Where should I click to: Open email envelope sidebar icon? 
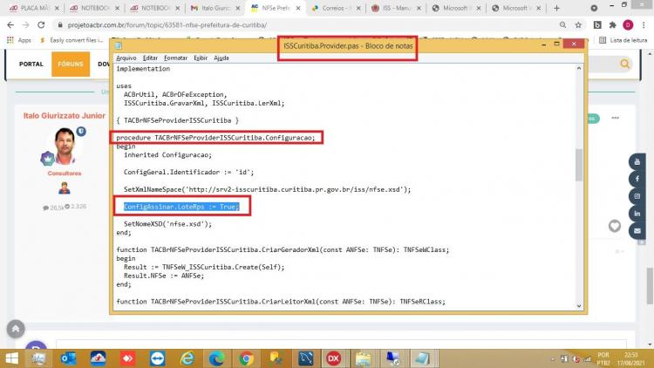click(x=637, y=231)
